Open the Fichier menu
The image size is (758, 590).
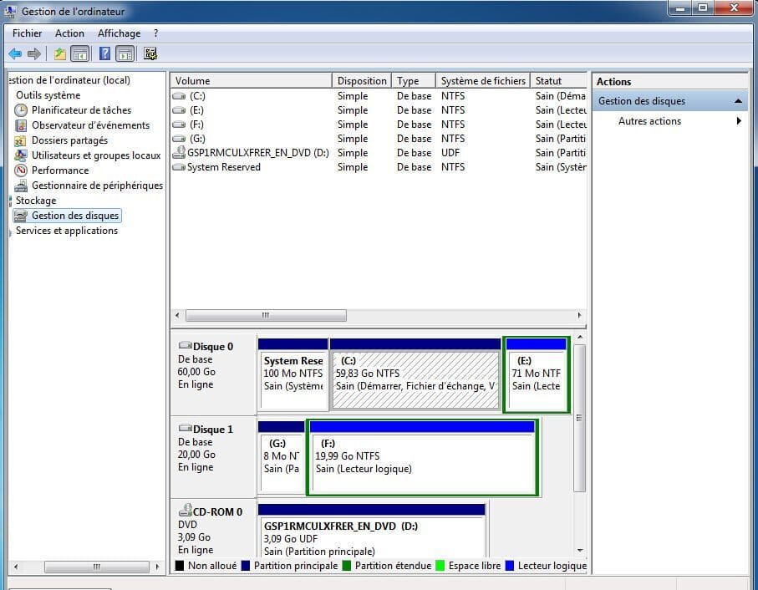pyautogui.click(x=27, y=33)
